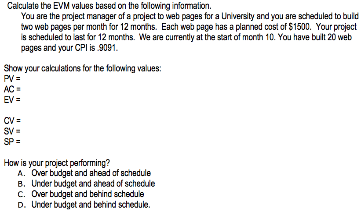This screenshot has height=212, width=361.
Task: Place cursor after the 'SV =' line
Action: coord(21,131)
